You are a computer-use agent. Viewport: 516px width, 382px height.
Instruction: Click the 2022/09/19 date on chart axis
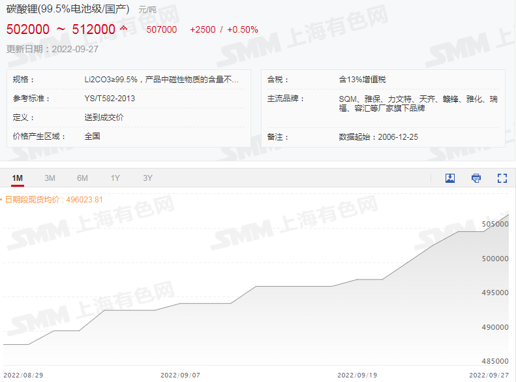(357, 375)
